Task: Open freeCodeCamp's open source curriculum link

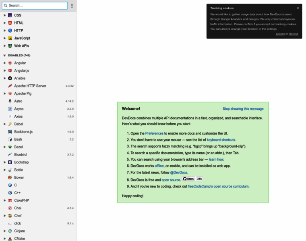Action: point(218,186)
